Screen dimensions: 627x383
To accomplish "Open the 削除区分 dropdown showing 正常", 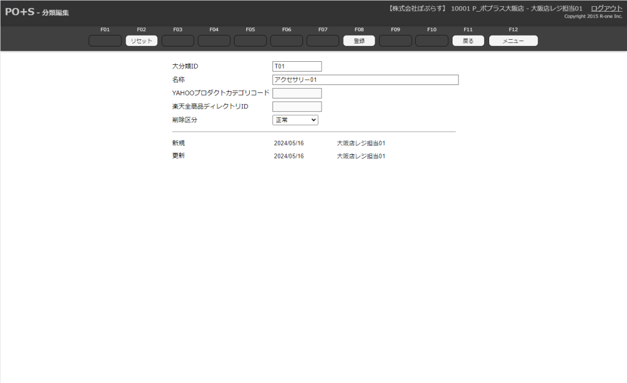I will coord(295,120).
